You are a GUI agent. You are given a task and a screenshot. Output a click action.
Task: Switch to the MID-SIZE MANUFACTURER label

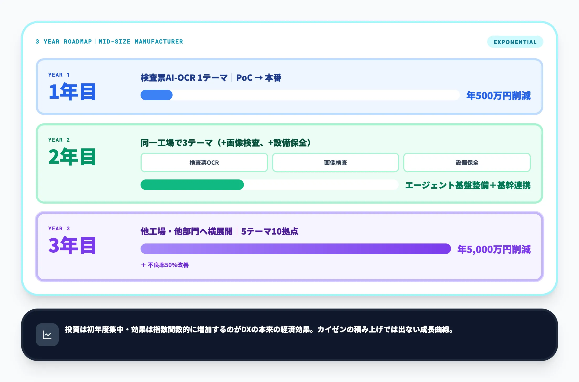[141, 41]
